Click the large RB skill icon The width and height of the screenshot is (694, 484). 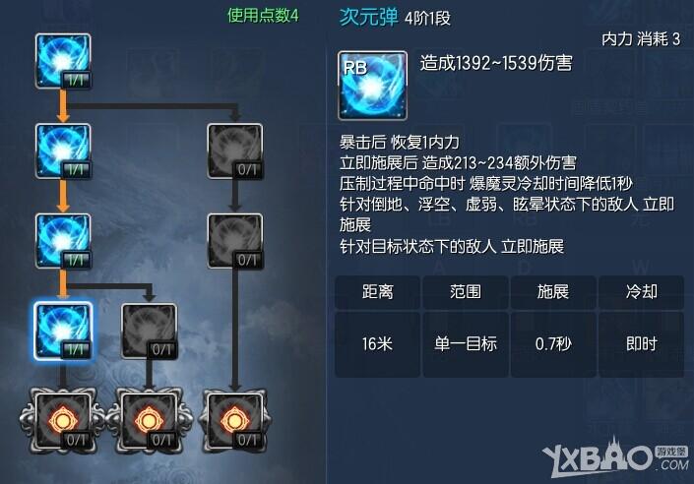pyautogui.click(x=373, y=86)
